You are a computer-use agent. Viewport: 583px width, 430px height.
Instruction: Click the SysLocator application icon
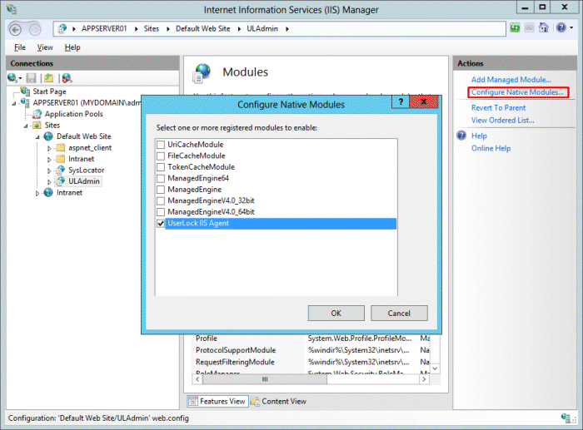[60, 170]
